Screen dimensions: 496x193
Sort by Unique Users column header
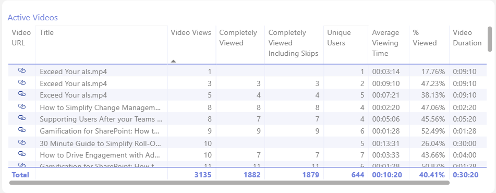coord(339,38)
